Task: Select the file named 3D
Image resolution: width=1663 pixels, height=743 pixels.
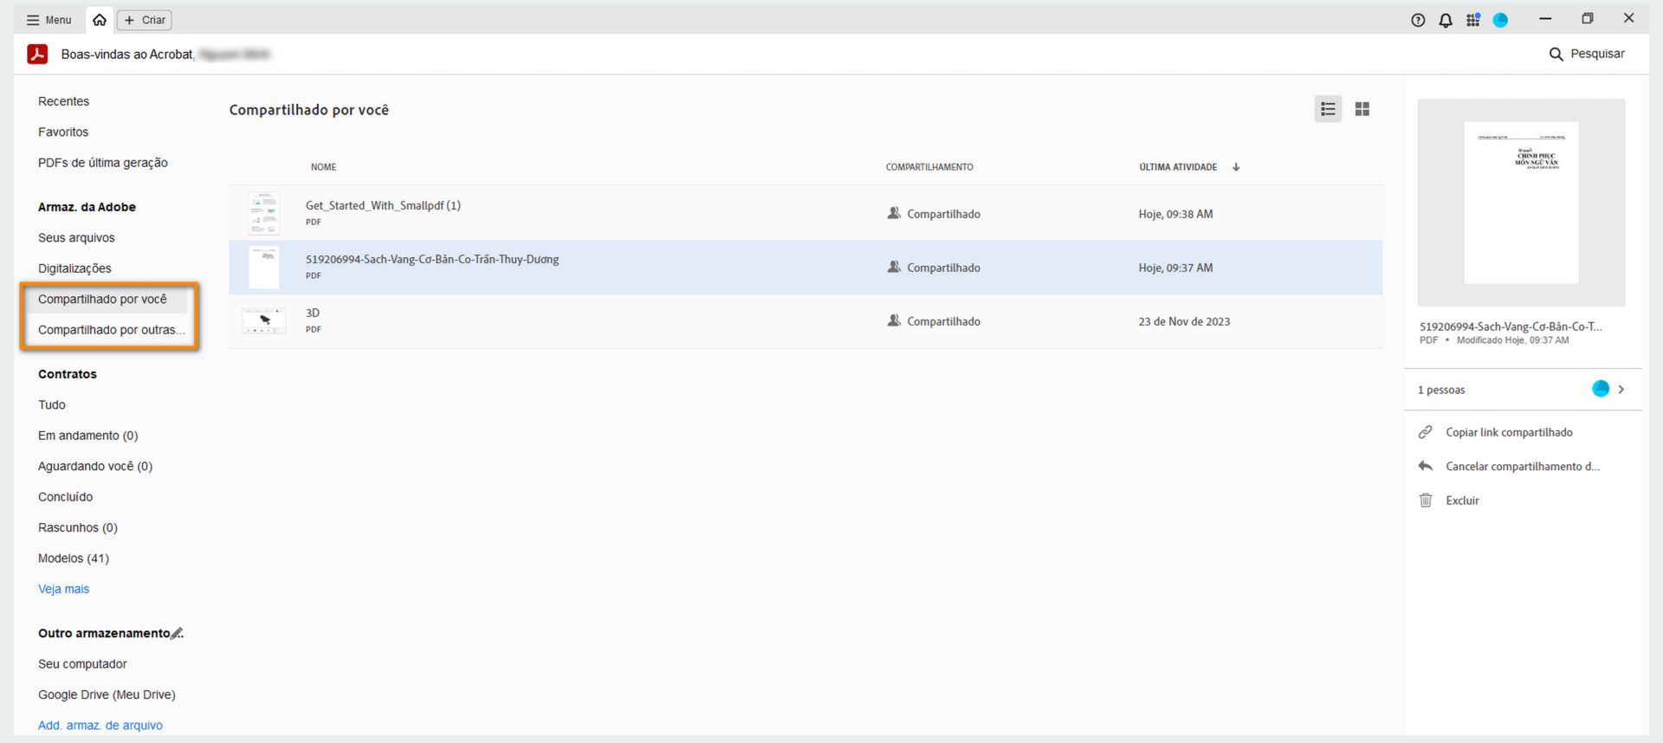Action: (313, 313)
